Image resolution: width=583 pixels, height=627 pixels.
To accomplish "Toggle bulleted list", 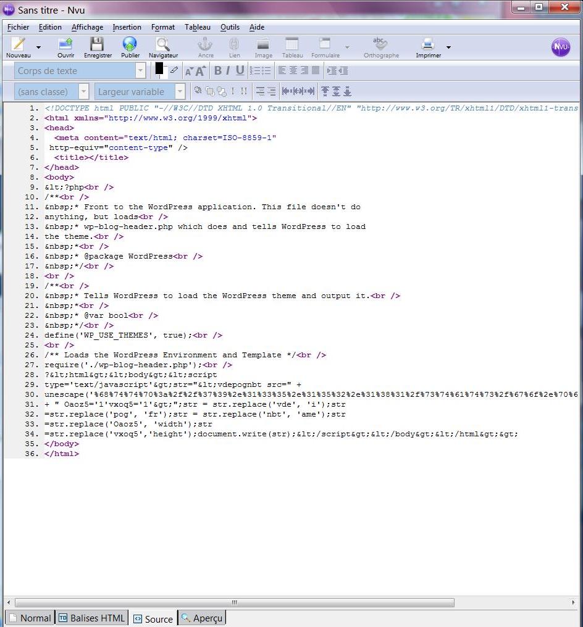I will coord(266,71).
